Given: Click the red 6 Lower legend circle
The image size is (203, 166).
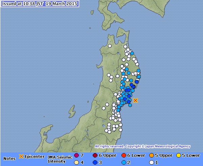Looking at the screenshot, I should pos(123,155).
